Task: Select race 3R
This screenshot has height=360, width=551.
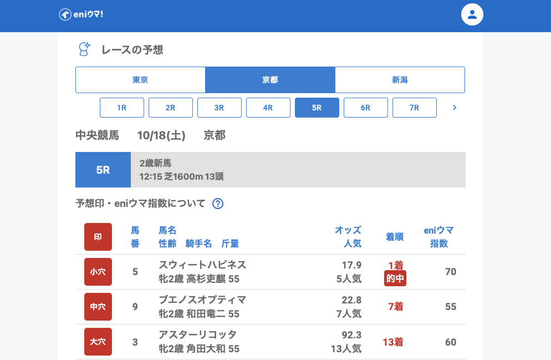Action: (220, 108)
